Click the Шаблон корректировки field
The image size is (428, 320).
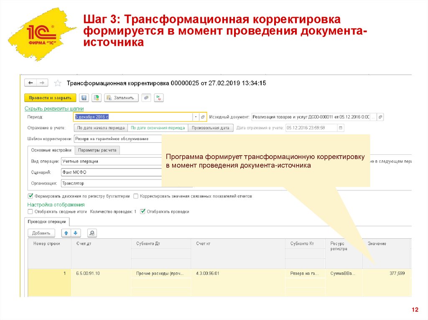click(x=118, y=139)
